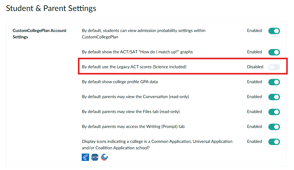The height and width of the screenshot is (170, 294).
Task: Click the Student & Parent Settings heading
Action: point(51,8)
